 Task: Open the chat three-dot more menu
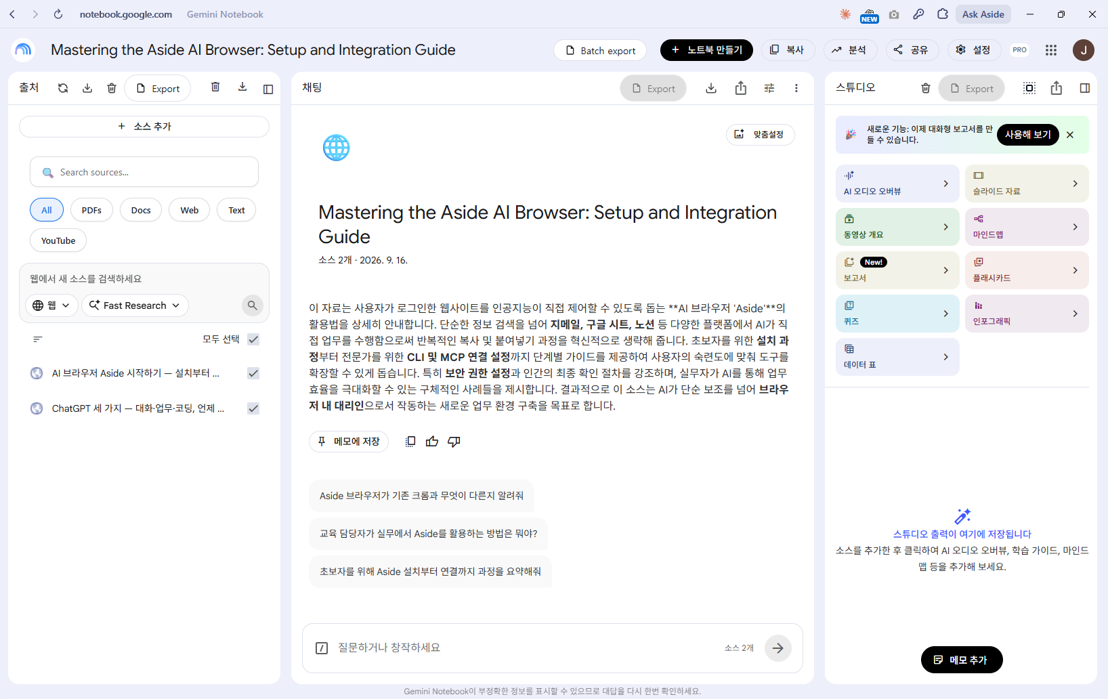point(796,88)
